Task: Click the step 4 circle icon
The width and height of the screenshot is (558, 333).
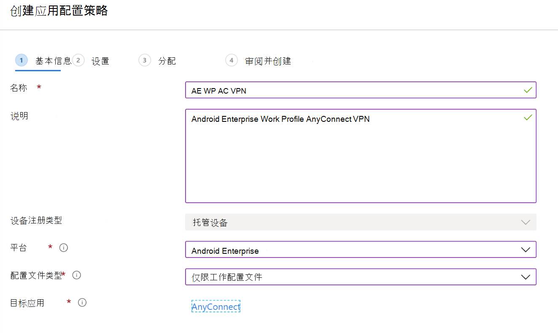Action: click(x=232, y=61)
